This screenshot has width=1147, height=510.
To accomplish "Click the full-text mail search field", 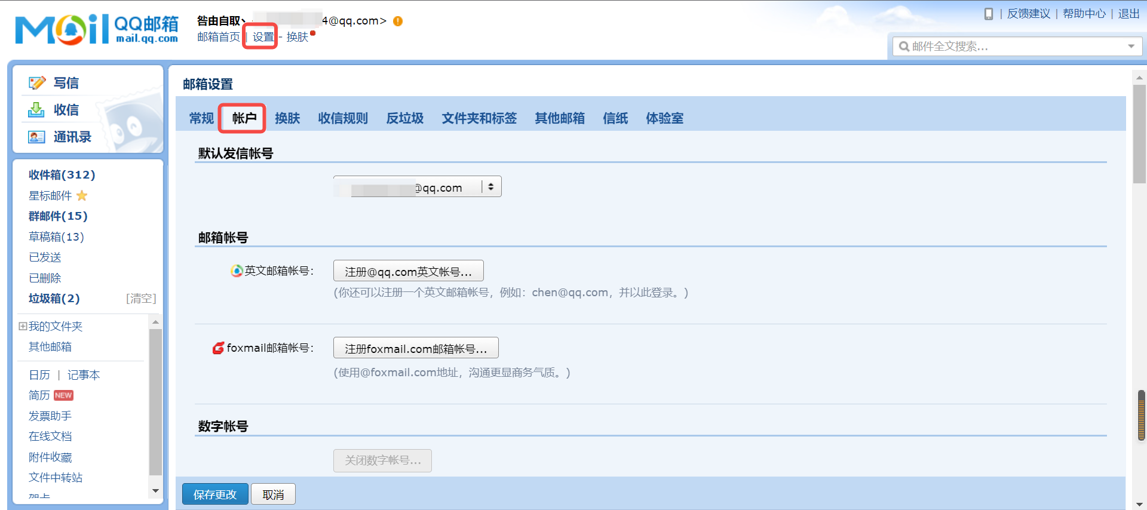I will (1017, 47).
